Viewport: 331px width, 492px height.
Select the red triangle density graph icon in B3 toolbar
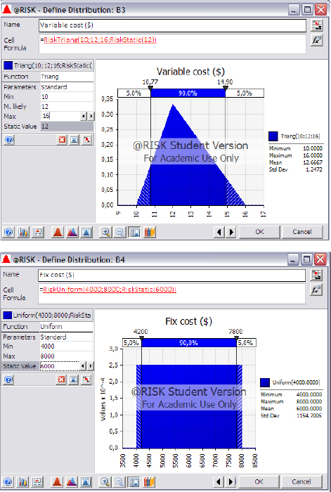click(58, 232)
